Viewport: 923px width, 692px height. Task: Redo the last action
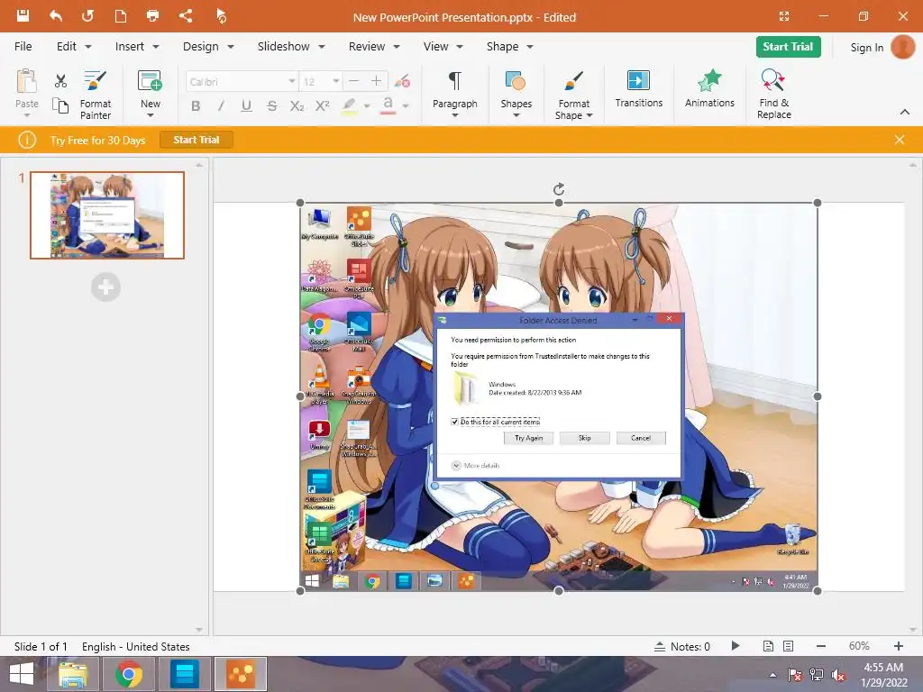point(87,16)
